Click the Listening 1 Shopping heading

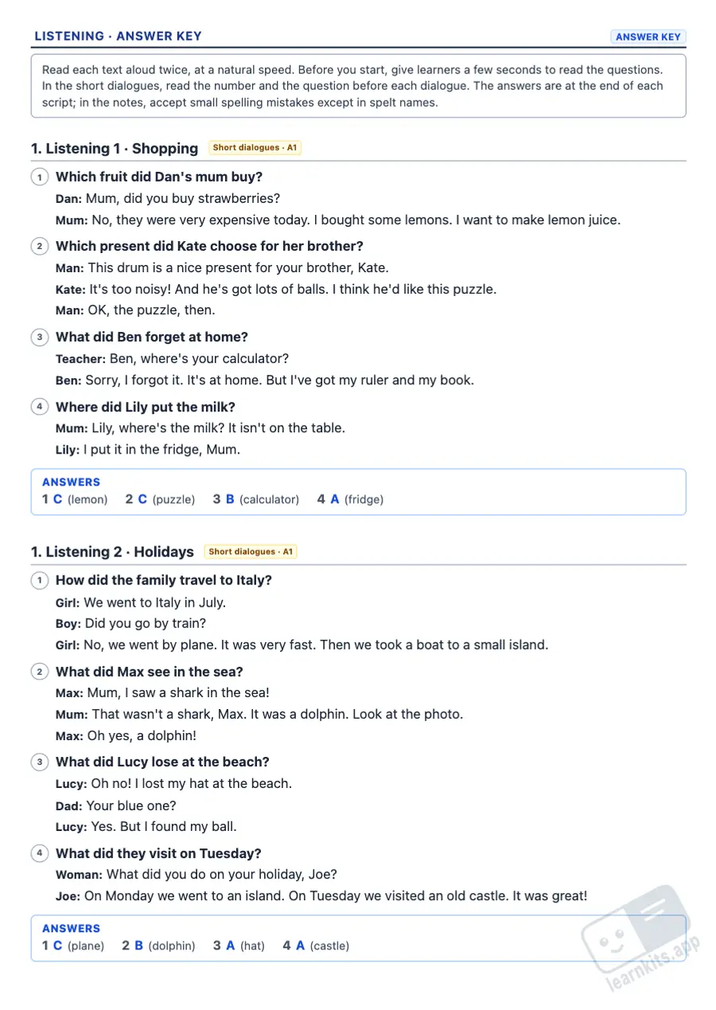coord(115,148)
